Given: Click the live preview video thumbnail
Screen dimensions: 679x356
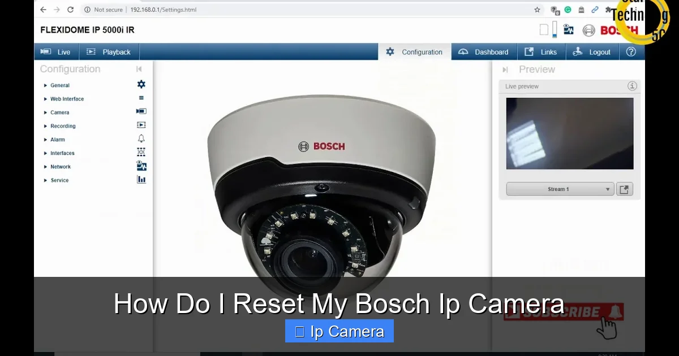Looking at the screenshot, I should point(570,133).
